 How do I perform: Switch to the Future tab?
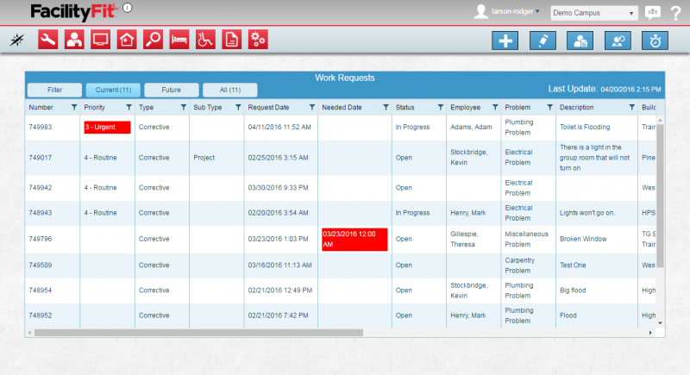171,90
